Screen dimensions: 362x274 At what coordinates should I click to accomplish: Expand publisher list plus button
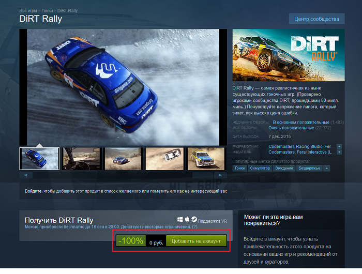339,152
